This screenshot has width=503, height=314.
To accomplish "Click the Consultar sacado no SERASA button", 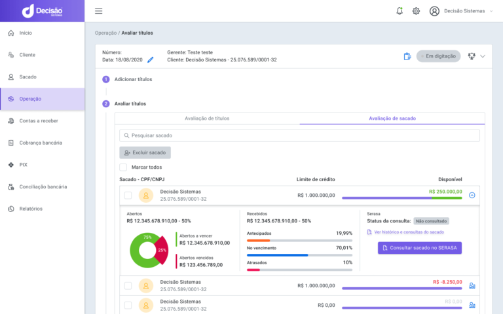I will [x=420, y=248].
